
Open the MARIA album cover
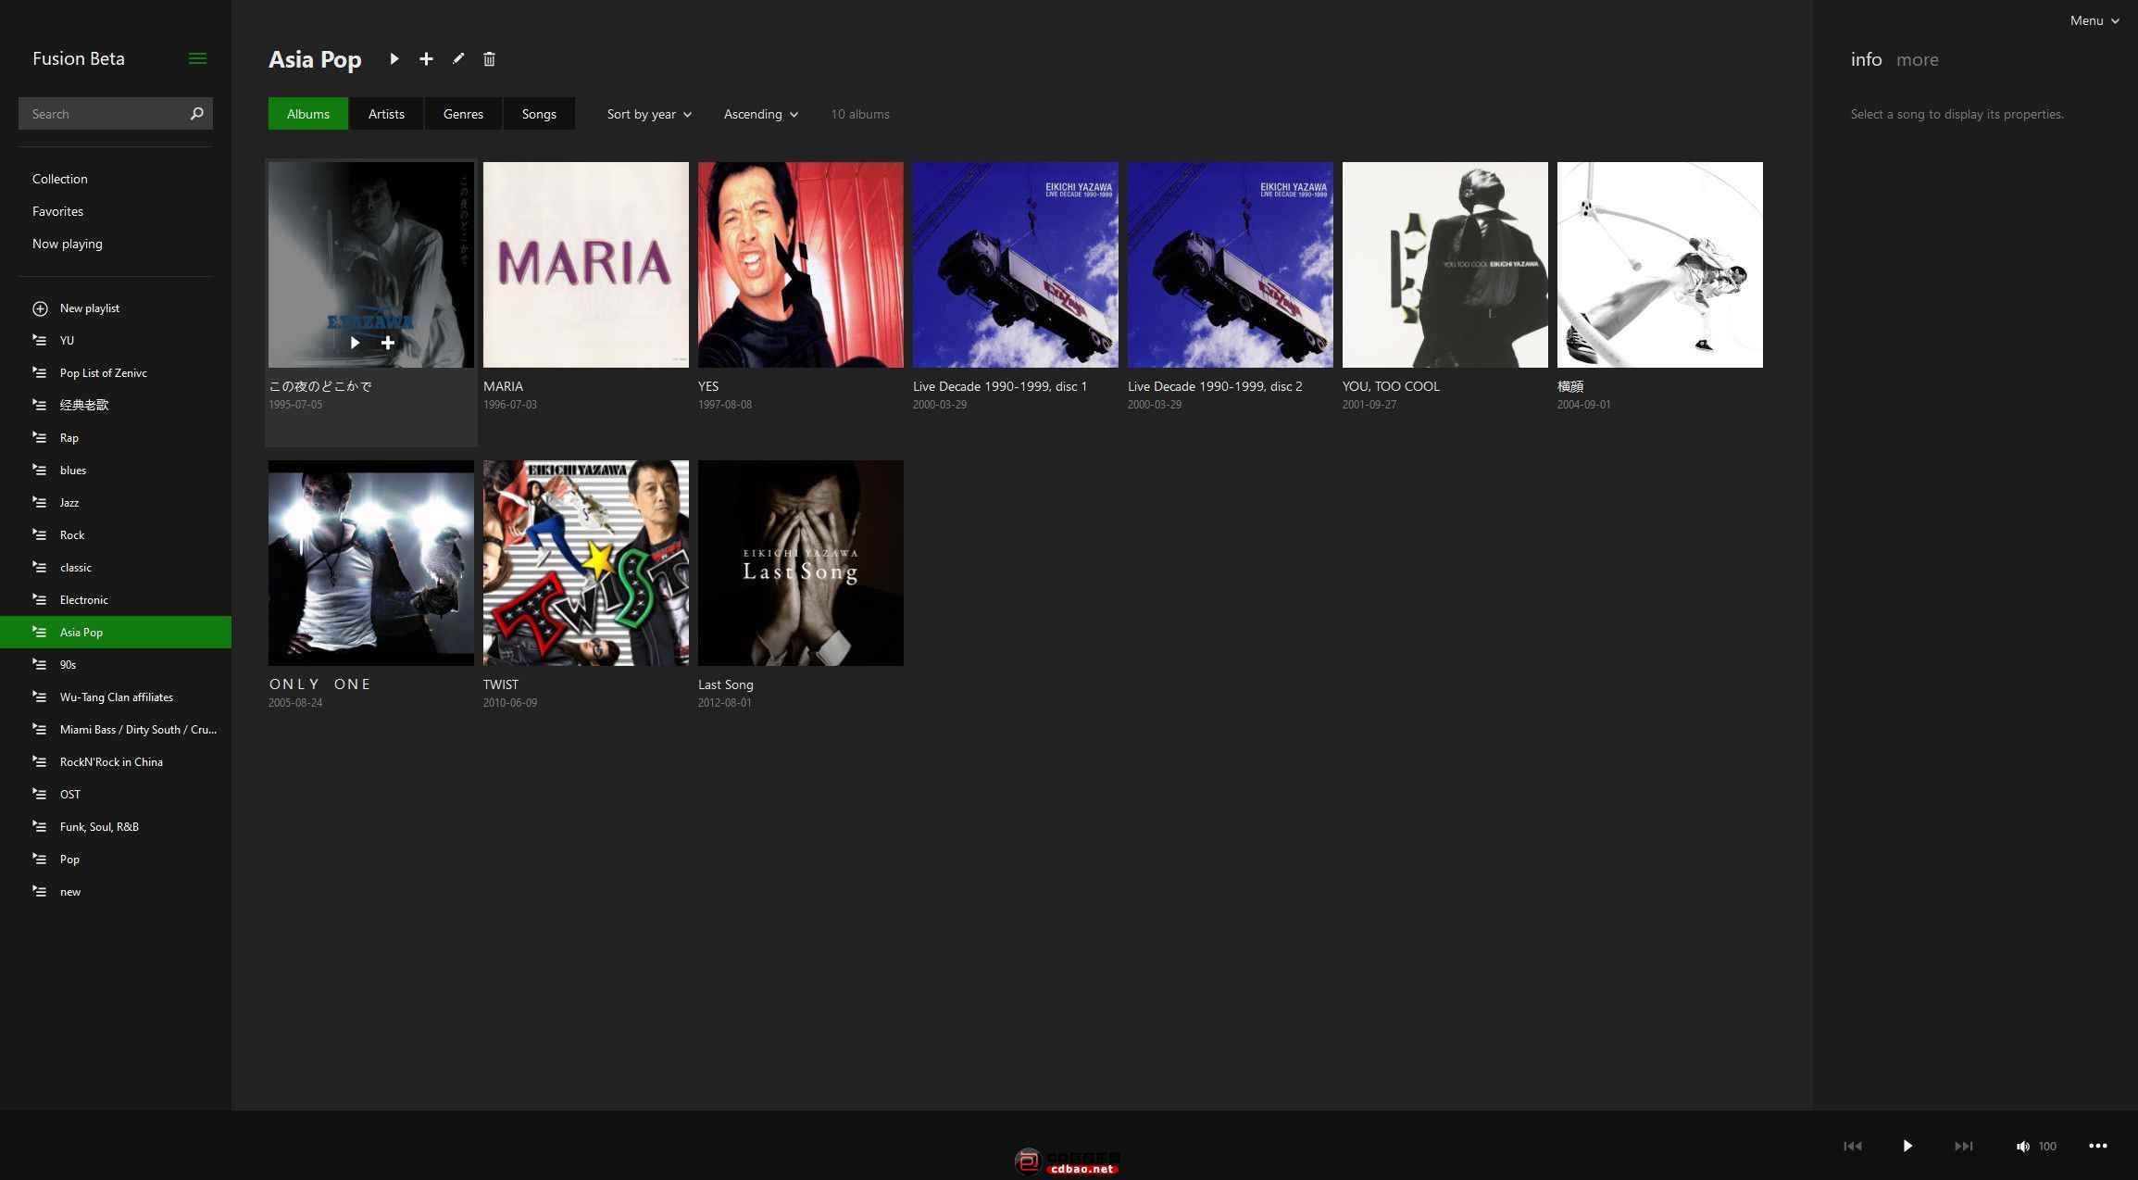[x=585, y=265]
